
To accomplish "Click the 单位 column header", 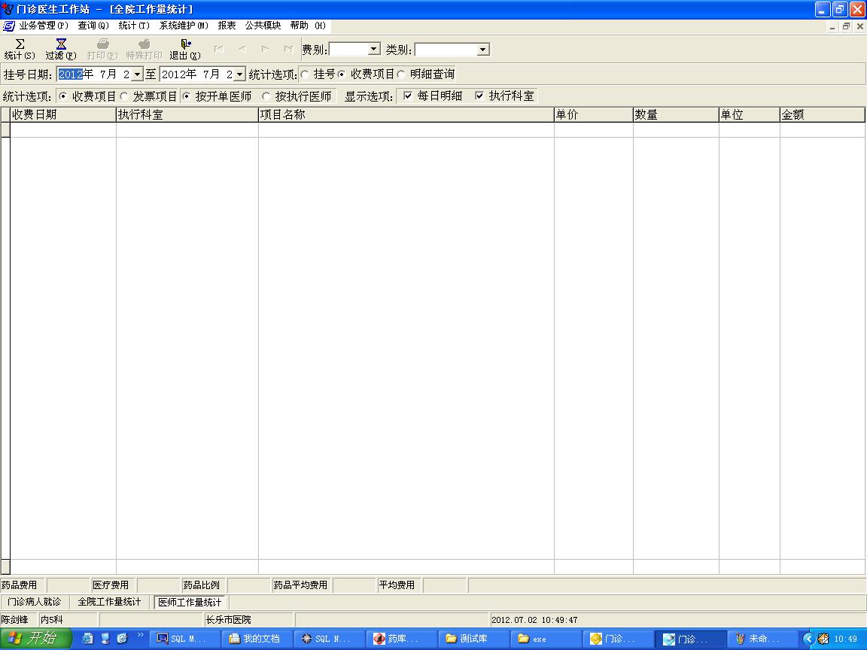I will pyautogui.click(x=750, y=114).
